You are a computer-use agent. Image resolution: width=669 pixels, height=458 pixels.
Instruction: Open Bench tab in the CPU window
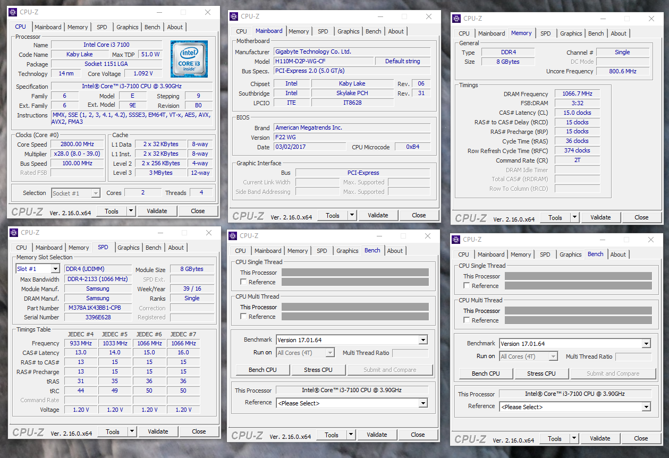coord(153,27)
